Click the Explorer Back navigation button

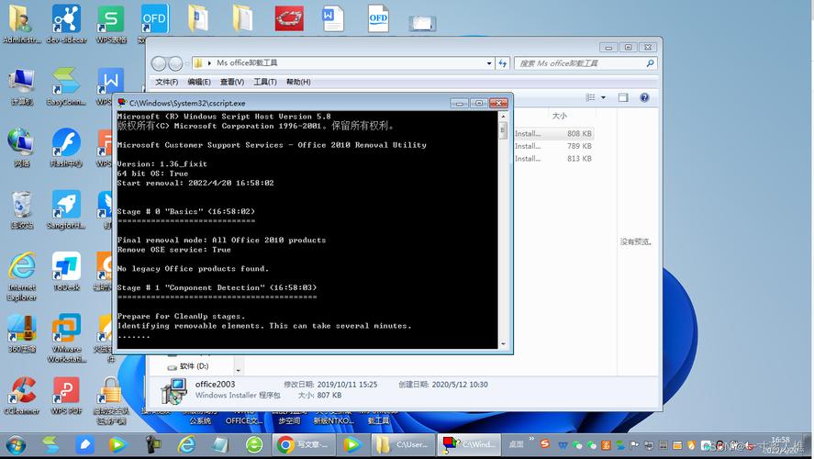coord(159,63)
